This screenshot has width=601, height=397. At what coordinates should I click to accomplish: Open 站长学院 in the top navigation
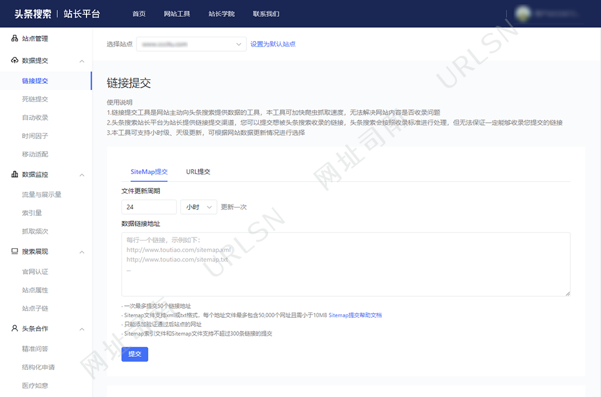click(221, 14)
